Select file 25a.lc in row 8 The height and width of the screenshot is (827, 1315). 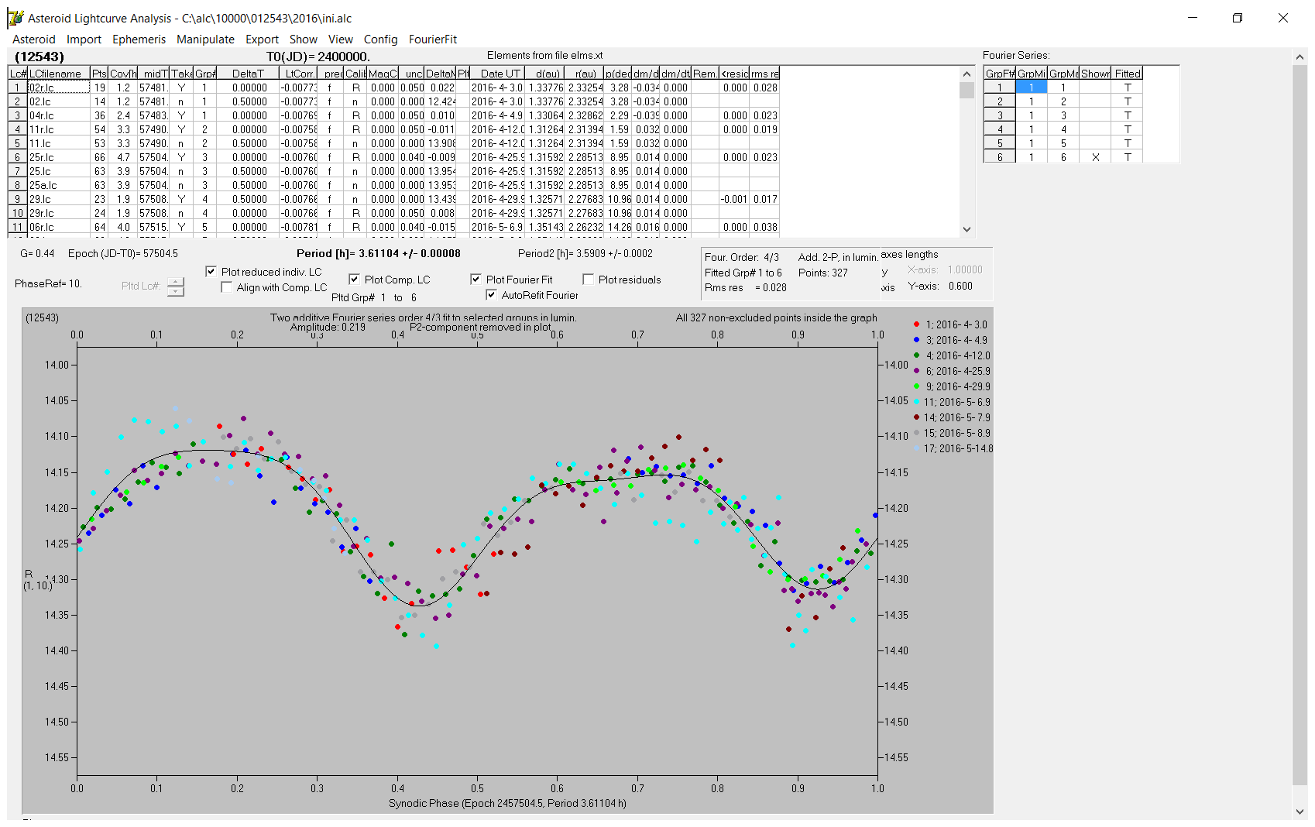coord(58,185)
